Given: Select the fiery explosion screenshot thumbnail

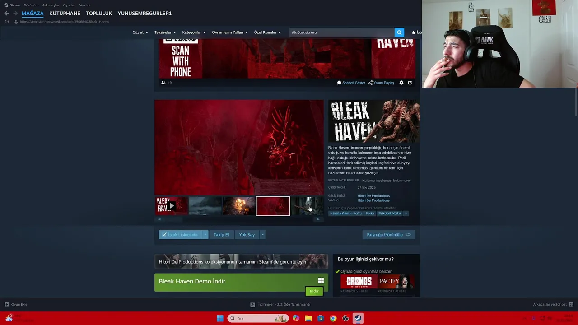Looking at the screenshot, I should pos(238,206).
